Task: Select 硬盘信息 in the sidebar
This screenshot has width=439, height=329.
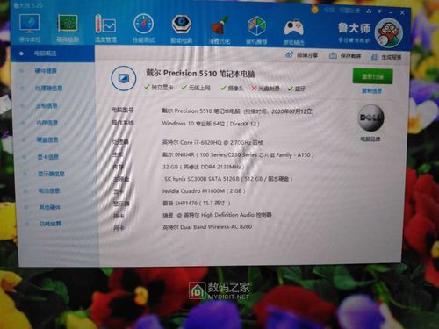Action: [x=47, y=139]
